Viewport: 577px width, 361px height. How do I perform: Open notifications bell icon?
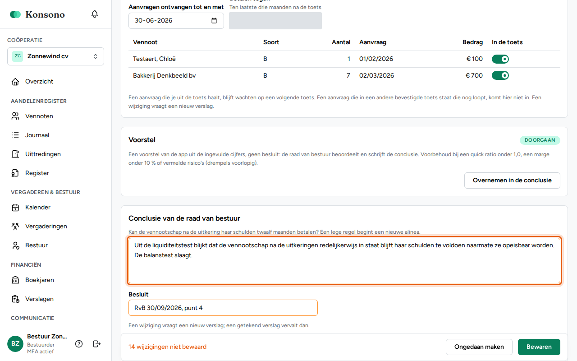[95, 14]
